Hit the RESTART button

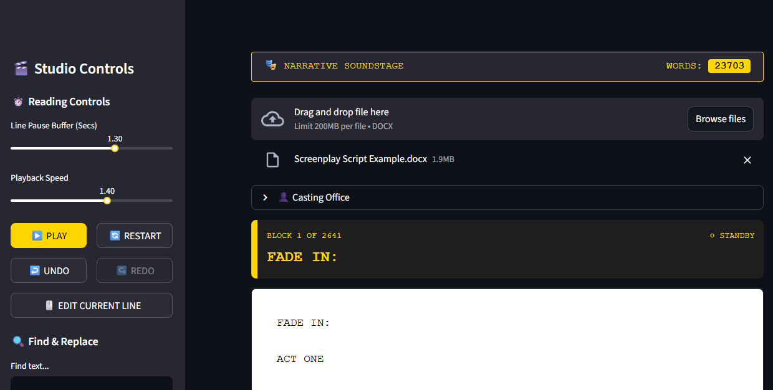135,235
